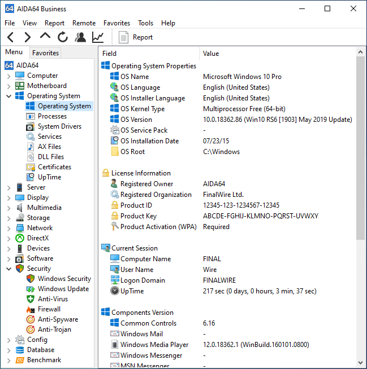Screen dimensions: 367x369
Task: Open the graph chart toolbar icon
Action: 98,37
